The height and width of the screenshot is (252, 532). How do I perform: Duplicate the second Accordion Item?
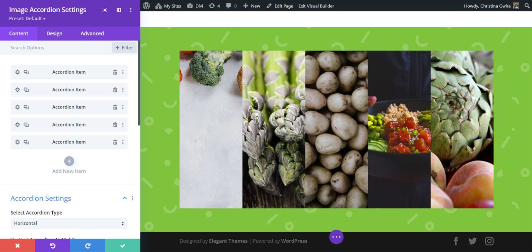[26, 90]
